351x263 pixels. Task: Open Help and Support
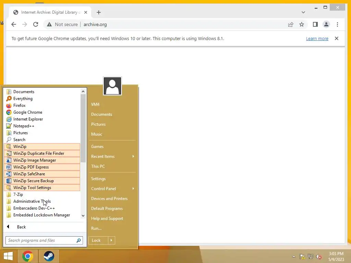pos(112,218)
